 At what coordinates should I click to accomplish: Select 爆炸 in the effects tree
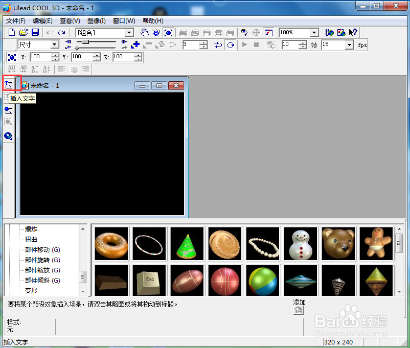click(31, 229)
